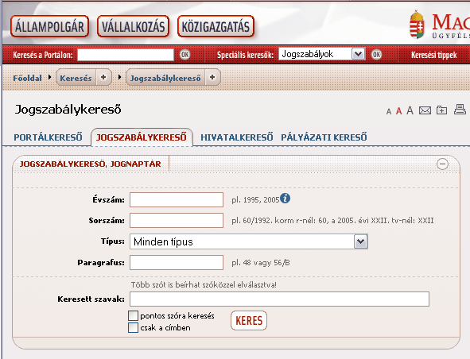Click the KERES search button
Screen dimensions: 470x359
pyautogui.click(x=249, y=321)
